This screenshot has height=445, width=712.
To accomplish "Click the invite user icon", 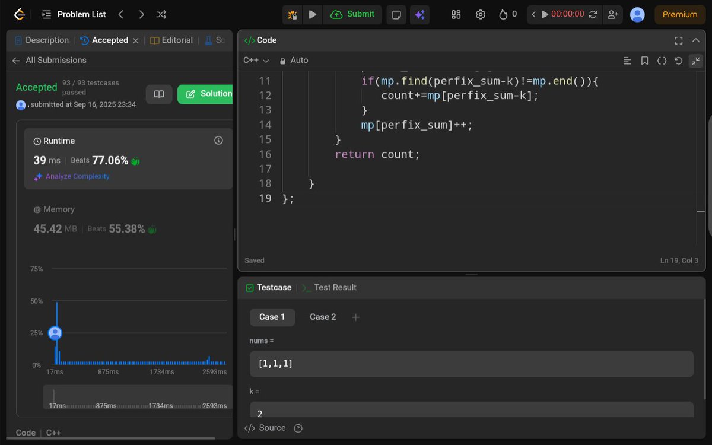I will pyautogui.click(x=612, y=14).
